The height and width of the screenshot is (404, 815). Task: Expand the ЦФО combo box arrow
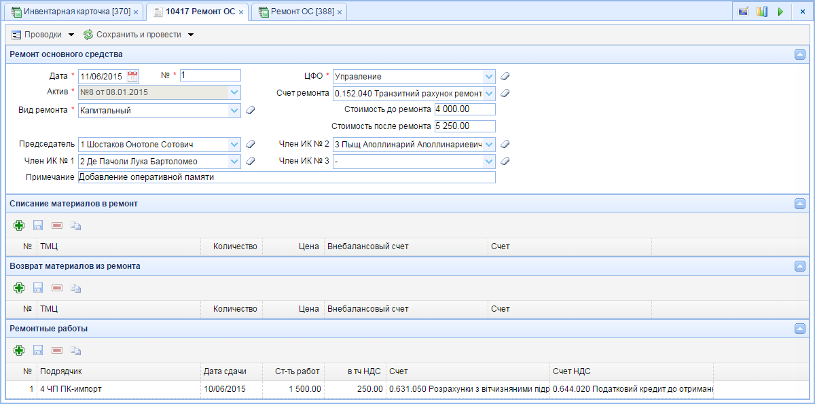tap(489, 76)
